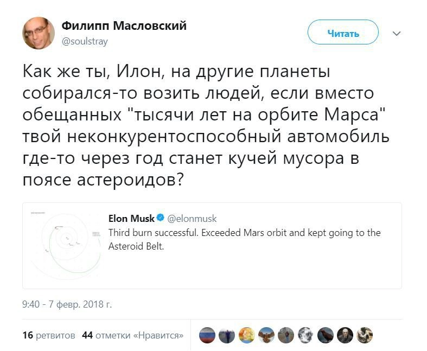The height and width of the screenshot is (351, 427).
Task: Click the verified badge beside Elon Musk
Action: pos(161,219)
